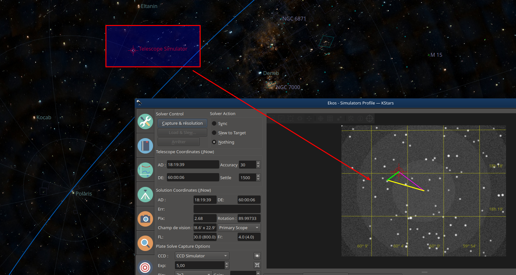Click the solution DE coordinate field

click(249, 200)
